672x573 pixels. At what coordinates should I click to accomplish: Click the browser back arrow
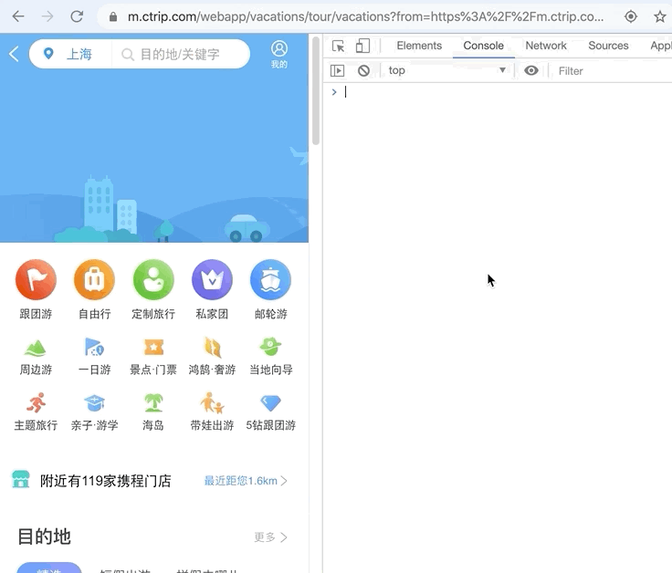pyautogui.click(x=18, y=16)
